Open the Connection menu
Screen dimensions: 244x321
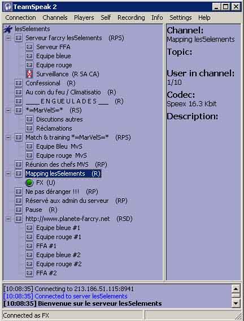(20, 18)
